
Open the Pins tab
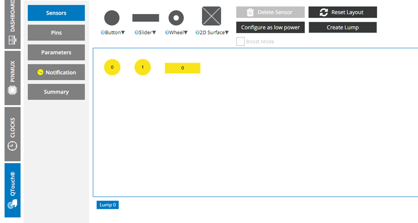pyautogui.click(x=56, y=33)
